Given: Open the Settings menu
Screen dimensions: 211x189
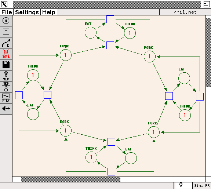Looking at the screenshot, I should [27, 12].
